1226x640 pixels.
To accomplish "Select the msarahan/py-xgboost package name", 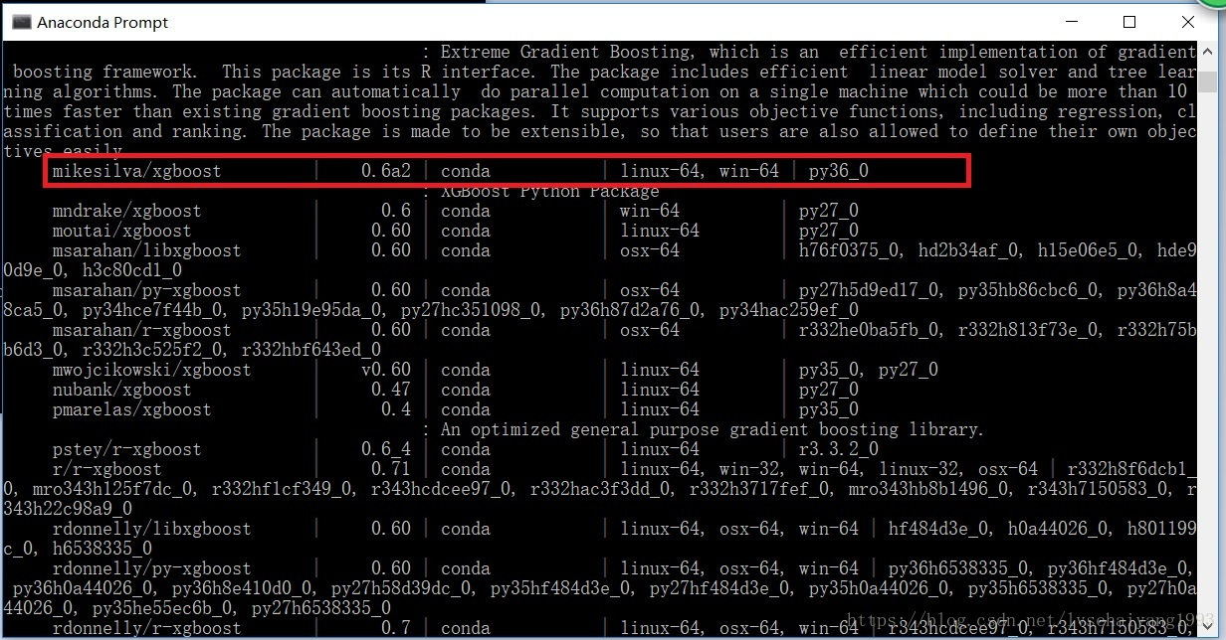I will coord(147,290).
